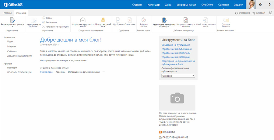Click Редактиране на мобилна страница icon
Viewport: 274px width, 140px height.
[164, 20]
